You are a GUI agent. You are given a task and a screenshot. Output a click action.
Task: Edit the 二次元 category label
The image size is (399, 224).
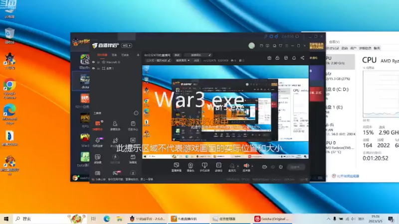(158, 60)
